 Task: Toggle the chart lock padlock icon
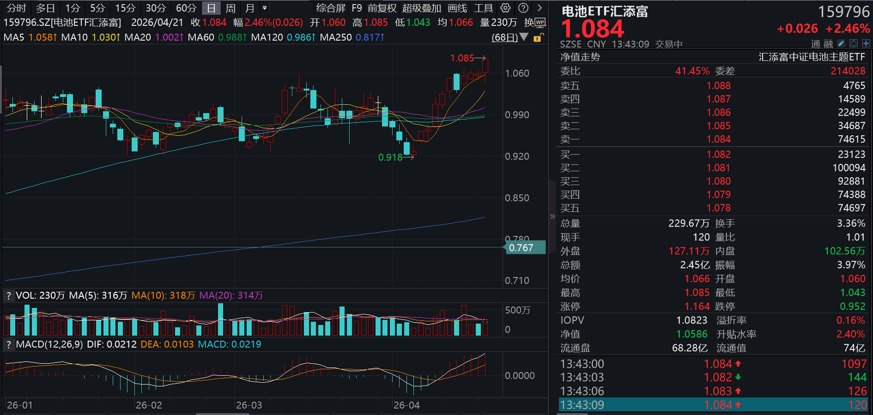point(538,37)
